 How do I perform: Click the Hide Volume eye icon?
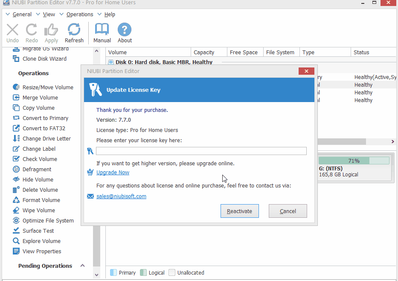click(x=16, y=179)
